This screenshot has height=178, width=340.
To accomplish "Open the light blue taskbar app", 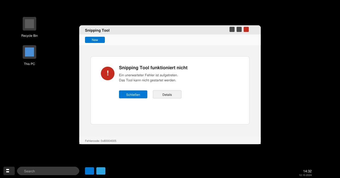I will tap(101, 171).
